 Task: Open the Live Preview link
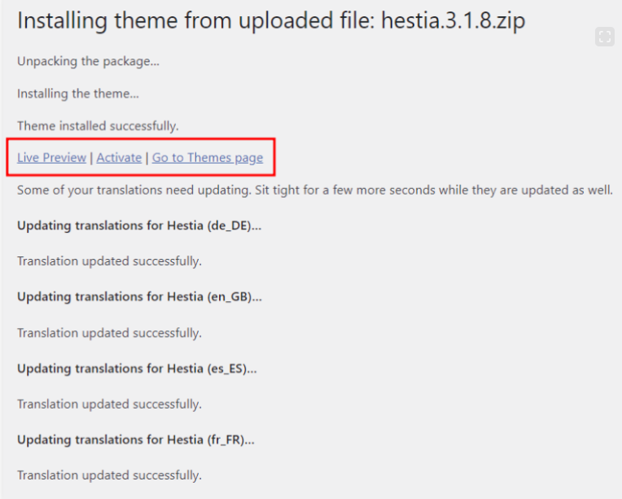[51, 157]
